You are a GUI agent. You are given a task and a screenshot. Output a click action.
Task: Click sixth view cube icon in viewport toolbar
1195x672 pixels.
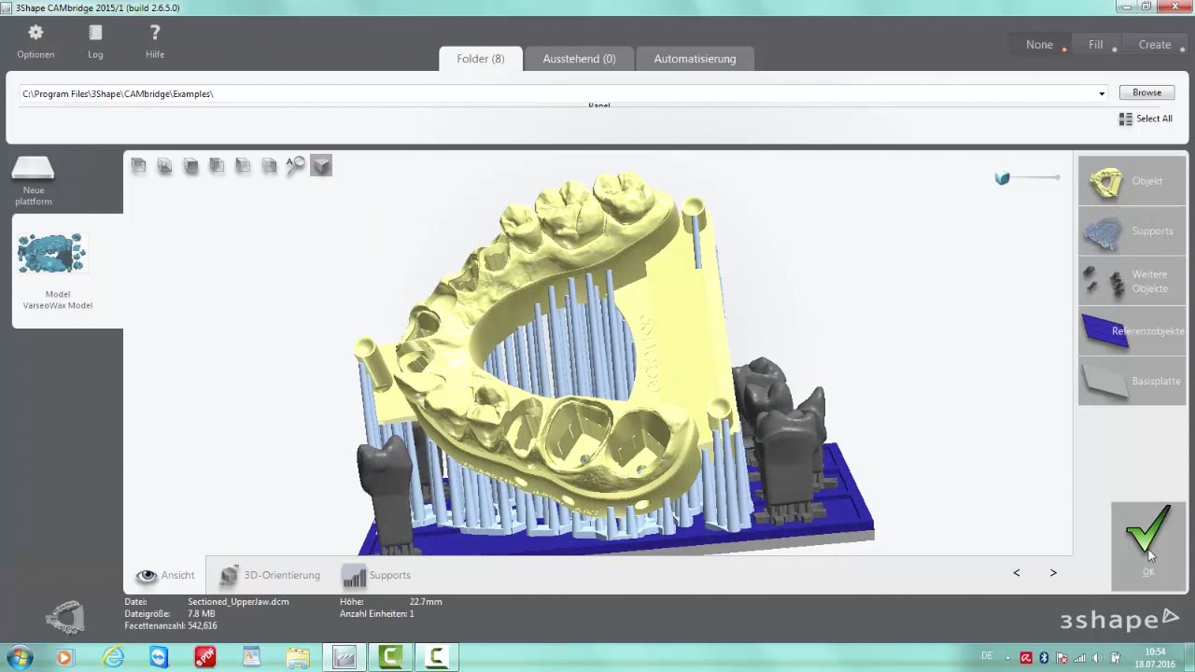point(269,165)
